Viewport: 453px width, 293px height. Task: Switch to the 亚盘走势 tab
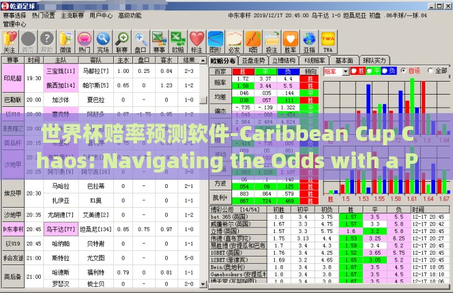(x=253, y=61)
